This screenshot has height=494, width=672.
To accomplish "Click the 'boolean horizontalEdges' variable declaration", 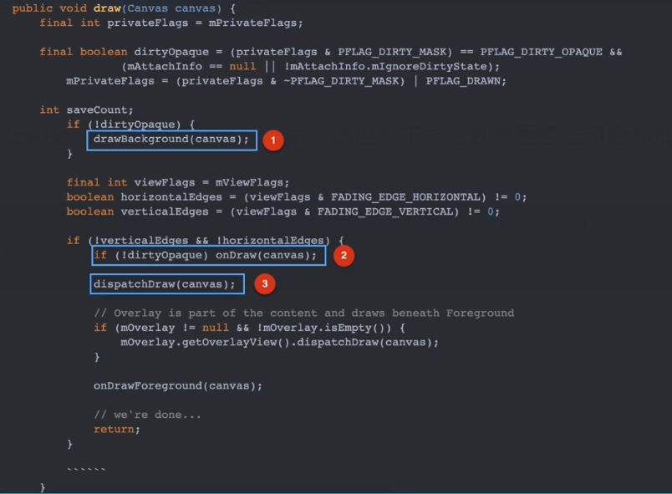I will 145,197.
